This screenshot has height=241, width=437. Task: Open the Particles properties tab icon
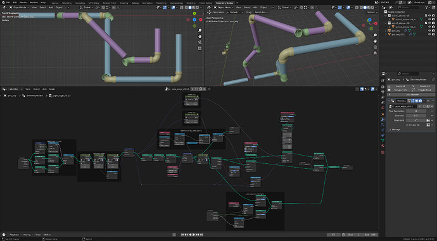[383, 125]
